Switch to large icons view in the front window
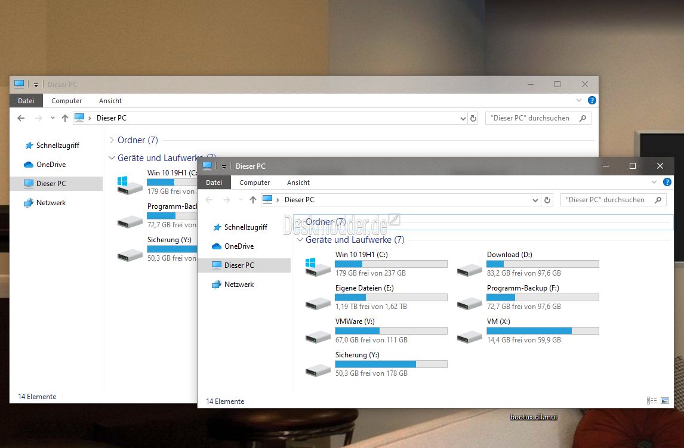This screenshot has width=684, height=448. pos(665,400)
